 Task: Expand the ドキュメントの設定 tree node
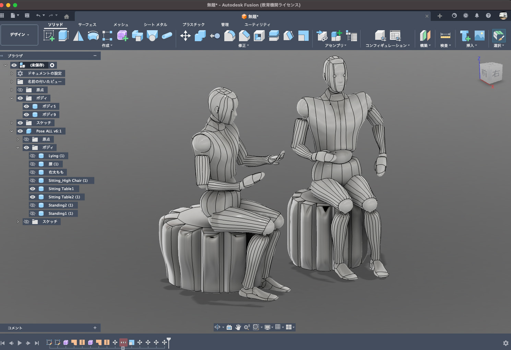coord(12,73)
